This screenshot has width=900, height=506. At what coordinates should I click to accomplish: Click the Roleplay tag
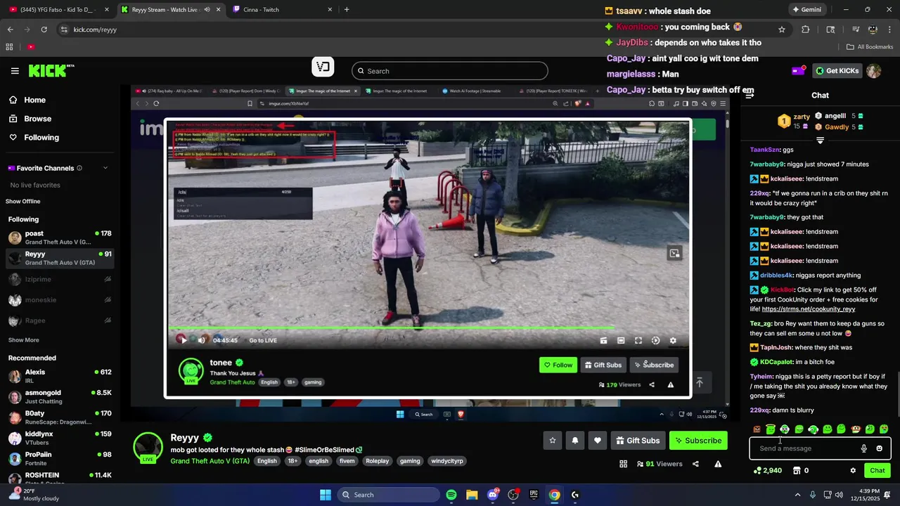[x=377, y=461]
